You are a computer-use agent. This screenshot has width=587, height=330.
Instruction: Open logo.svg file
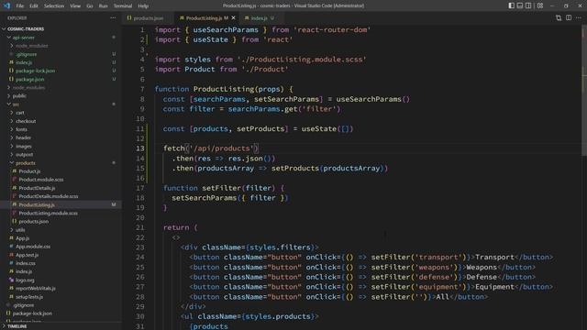pyautogui.click(x=25, y=280)
